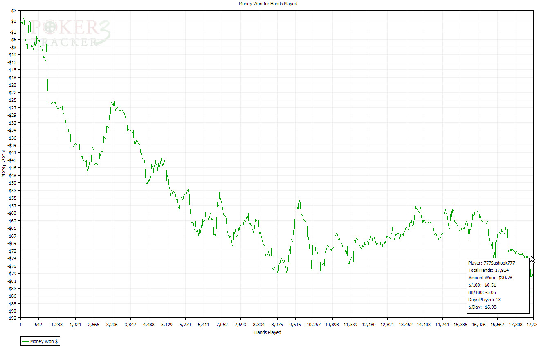
Task: Click the '$0' y-axis tick label
Action: pos(13,21)
